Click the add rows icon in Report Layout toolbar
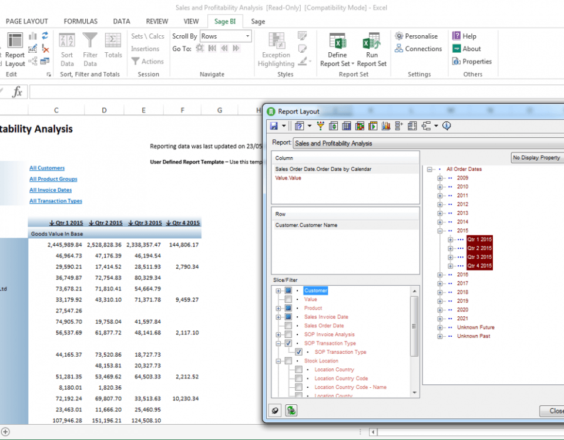The height and width of the screenshot is (440, 564). click(399, 126)
